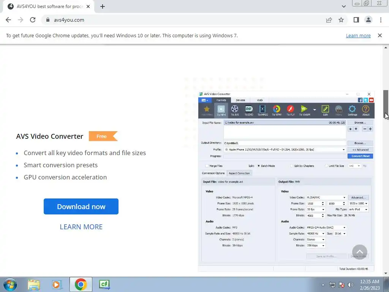Viewport: 389px width, 292px height.
Task: Open the converter Settings gear icon
Action: (x=352, y=111)
